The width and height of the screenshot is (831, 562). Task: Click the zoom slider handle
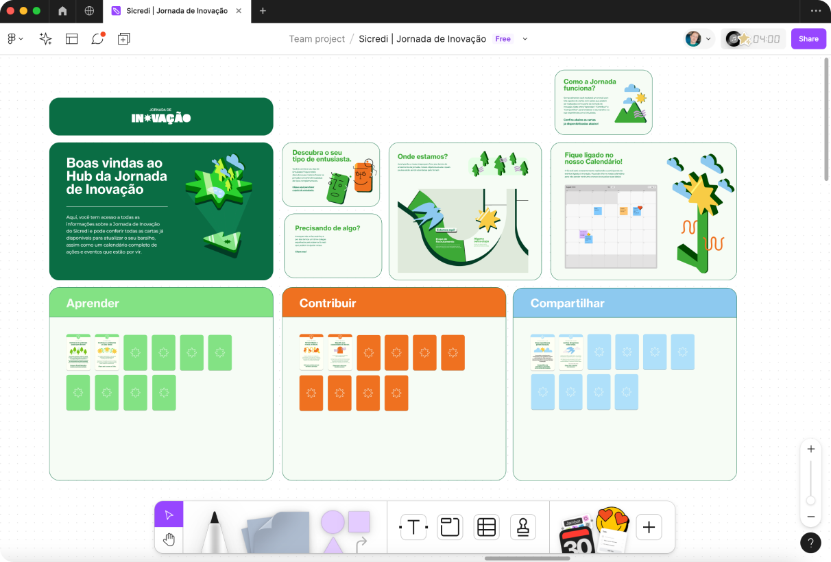810,500
